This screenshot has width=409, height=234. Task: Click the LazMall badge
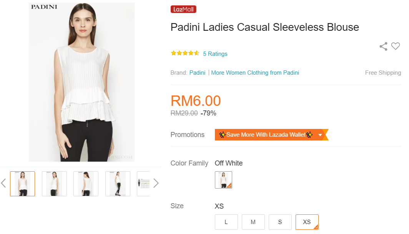(183, 9)
